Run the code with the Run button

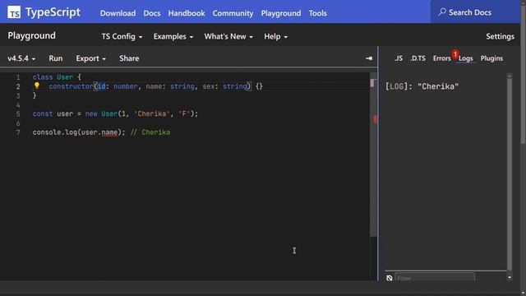56,58
